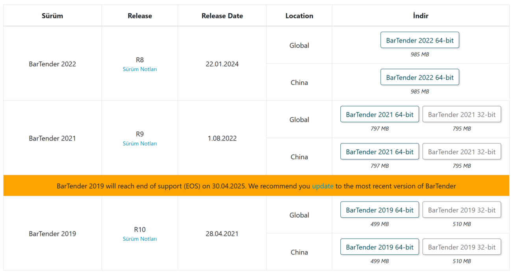Click the 'Release' column header
Screen dimensions: 512x273
coord(140,16)
